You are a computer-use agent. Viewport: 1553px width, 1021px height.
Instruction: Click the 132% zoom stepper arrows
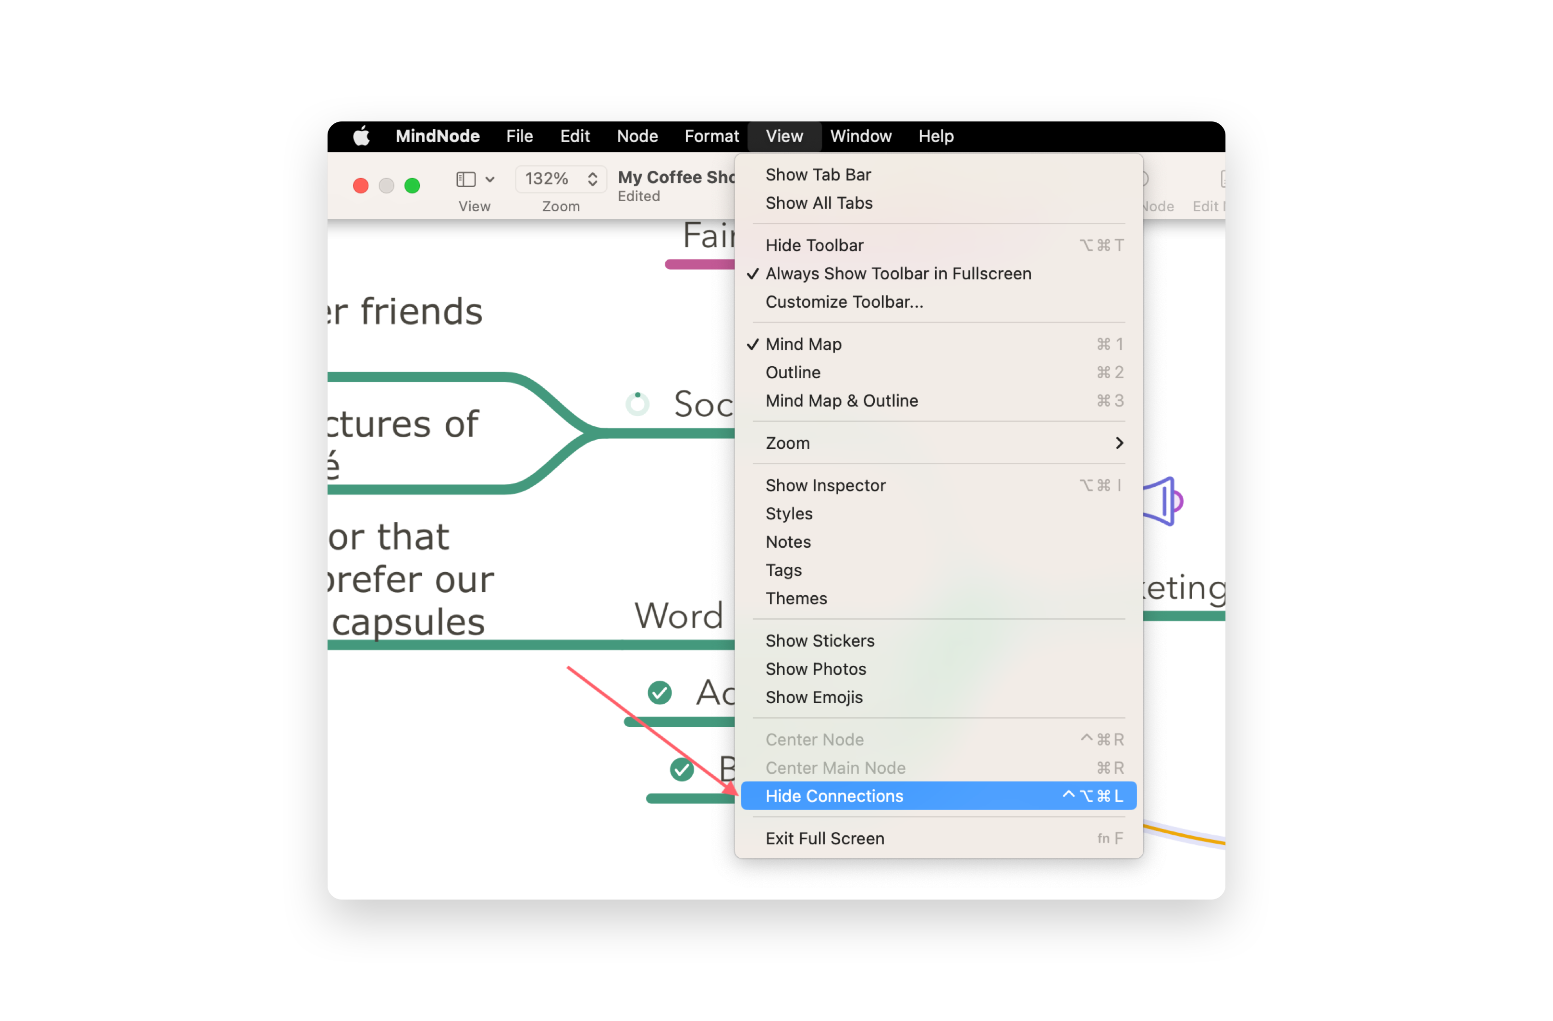(x=592, y=179)
